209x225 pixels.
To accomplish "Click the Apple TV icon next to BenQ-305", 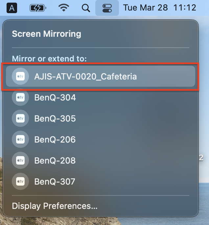I will (20, 119).
